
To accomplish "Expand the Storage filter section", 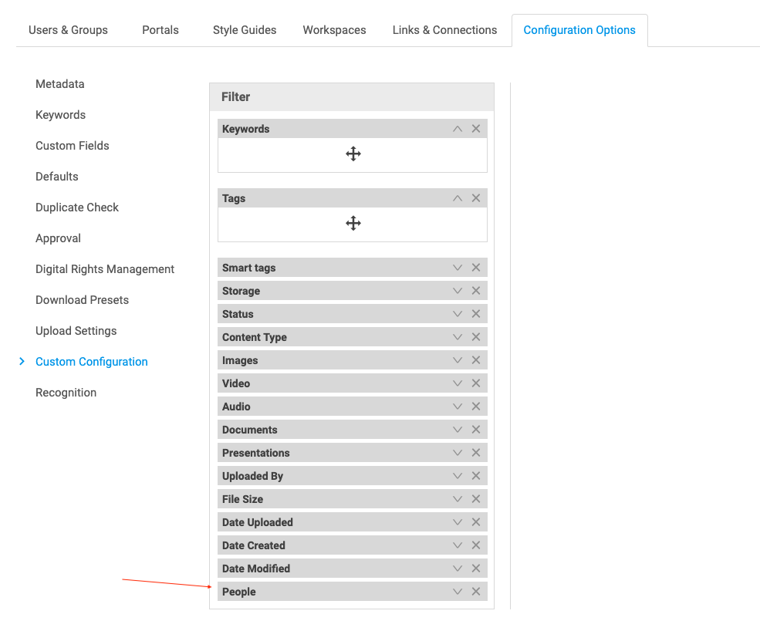I will 457,290.
